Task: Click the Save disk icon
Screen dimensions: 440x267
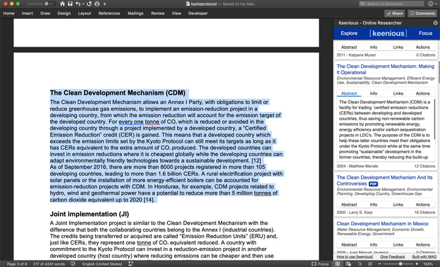Action: (x=70, y=4)
